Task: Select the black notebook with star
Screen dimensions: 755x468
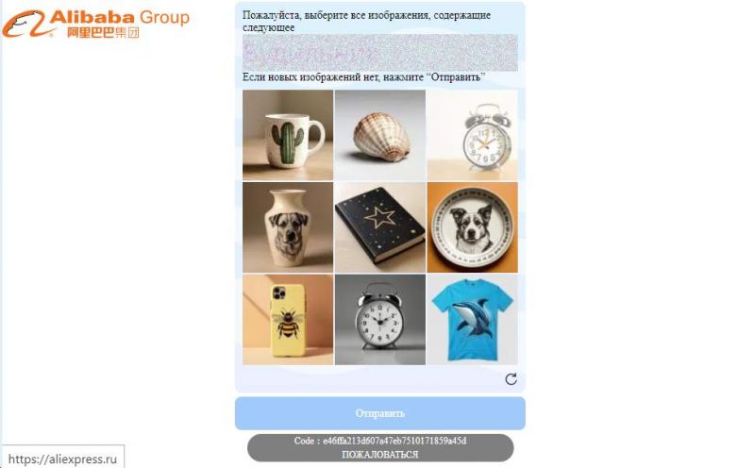Action: [380, 227]
